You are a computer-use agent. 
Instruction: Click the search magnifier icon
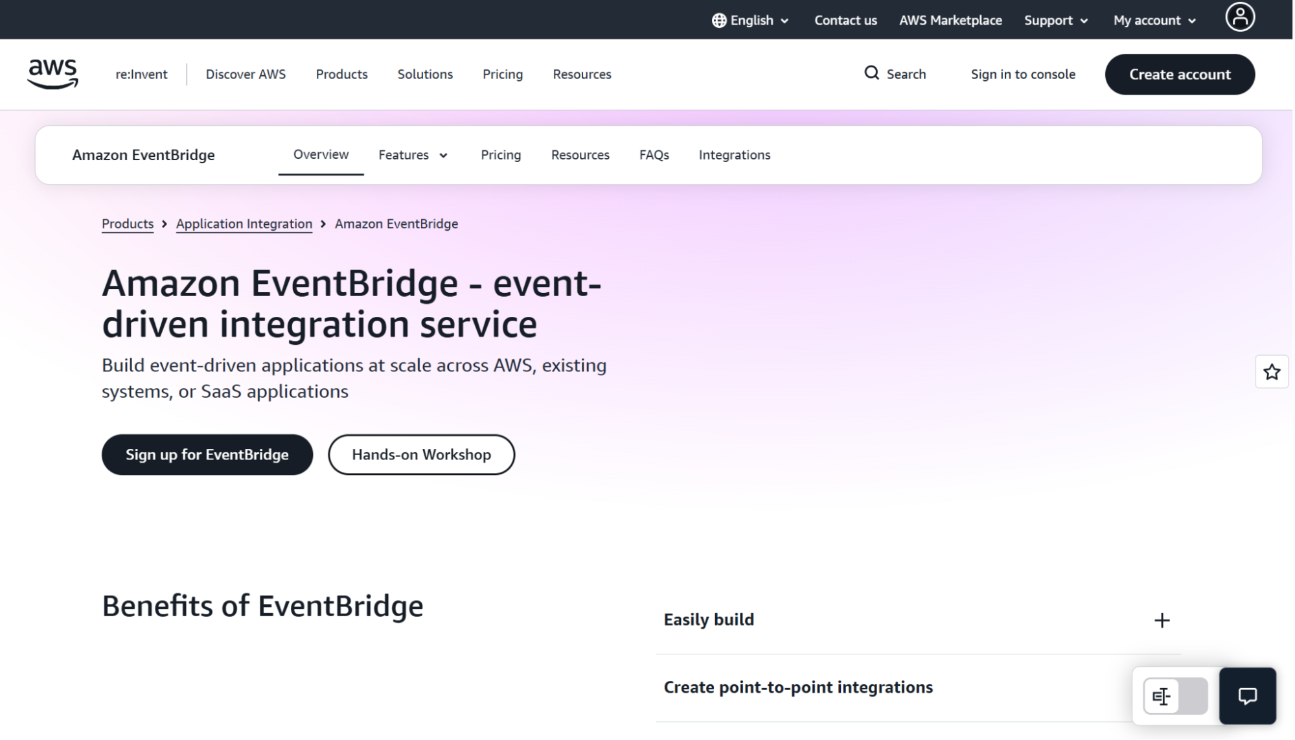[x=871, y=73]
